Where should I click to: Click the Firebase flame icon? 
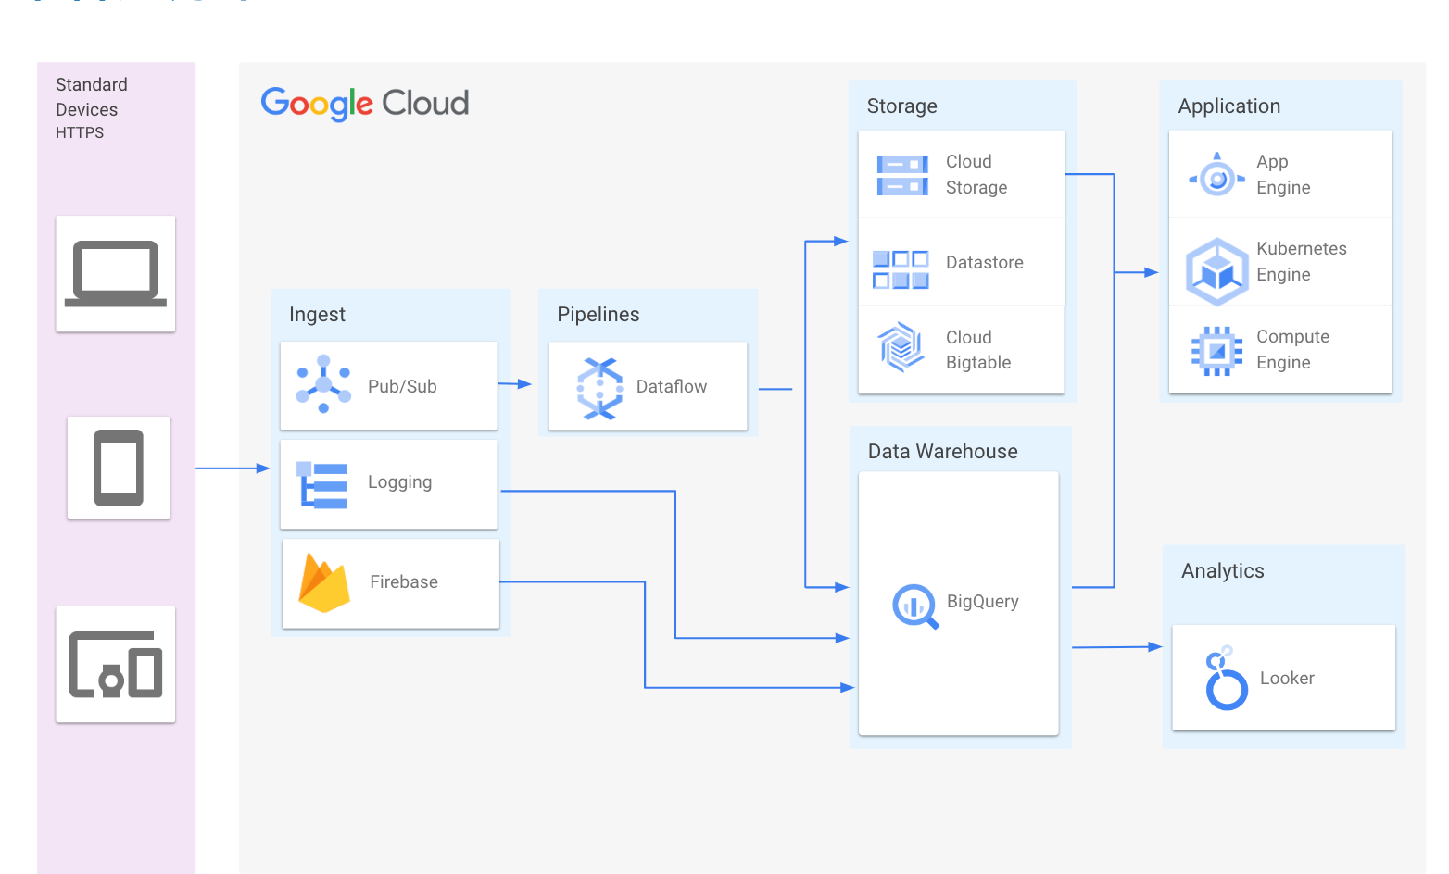point(324,582)
